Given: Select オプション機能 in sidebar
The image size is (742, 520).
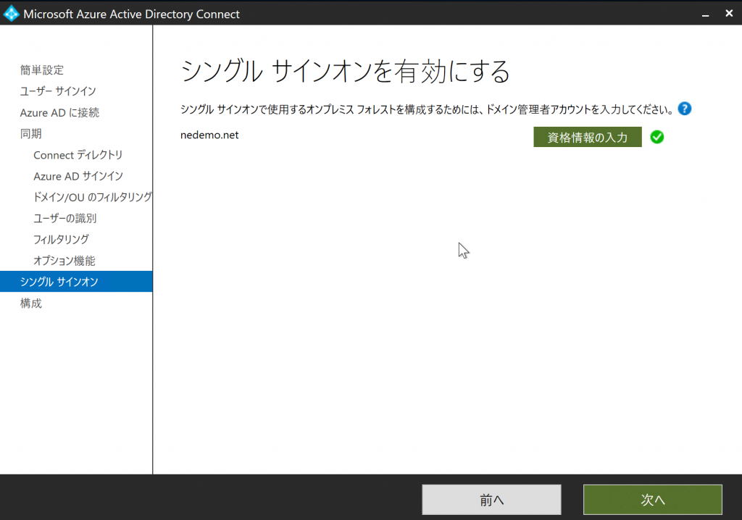Looking at the screenshot, I should click(x=64, y=261).
